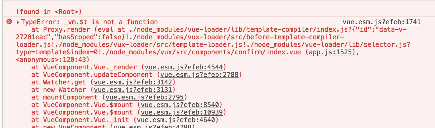Click the "(found in <Root>)" warning text
The height and width of the screenshot is (128, 435).
pyautogui.click(x=49, y=12)
